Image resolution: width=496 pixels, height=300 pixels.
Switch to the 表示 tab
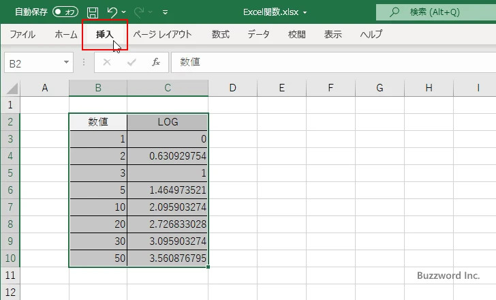pos(332,34)
